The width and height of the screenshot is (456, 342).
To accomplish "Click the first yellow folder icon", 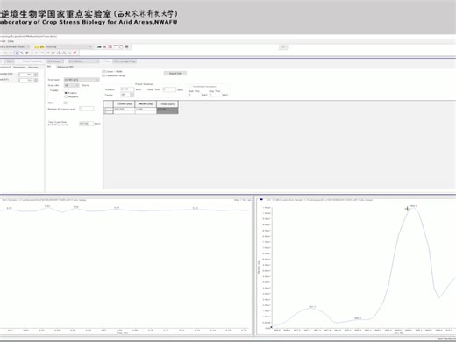I will click(37, 46).
